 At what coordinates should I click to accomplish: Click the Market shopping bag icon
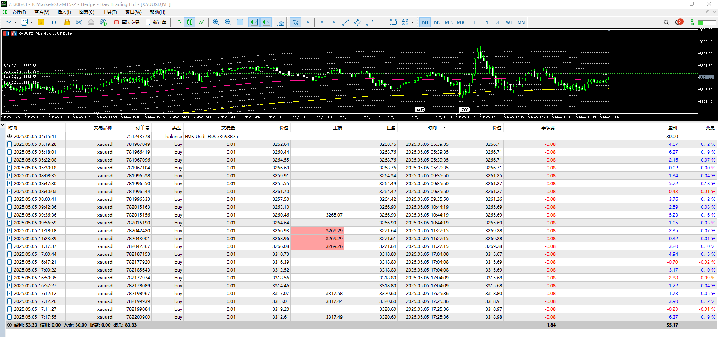67,22
